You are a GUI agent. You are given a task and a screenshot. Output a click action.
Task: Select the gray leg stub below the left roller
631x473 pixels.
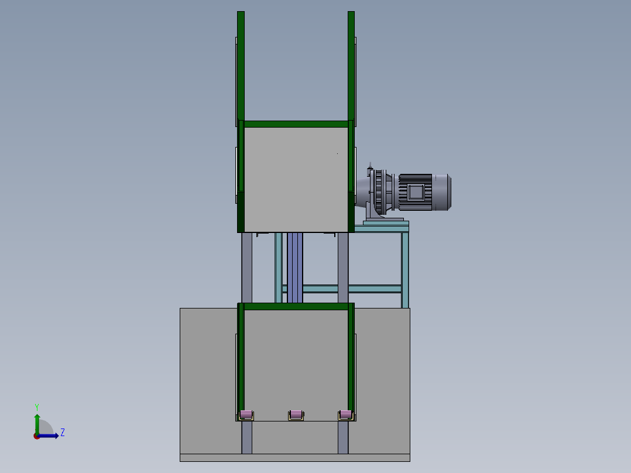pos(246,437)
